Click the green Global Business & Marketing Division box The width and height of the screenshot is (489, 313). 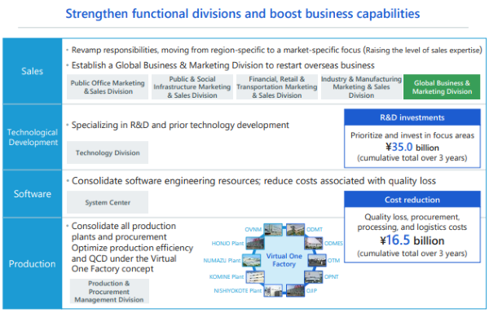point(442,87)
